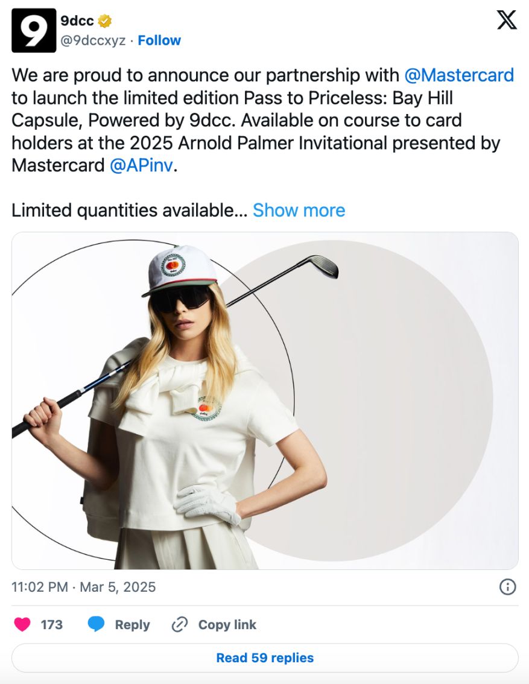This screenshot has height=684, width=529.
Task: Like the post with the heart icon
Action: 22,625
